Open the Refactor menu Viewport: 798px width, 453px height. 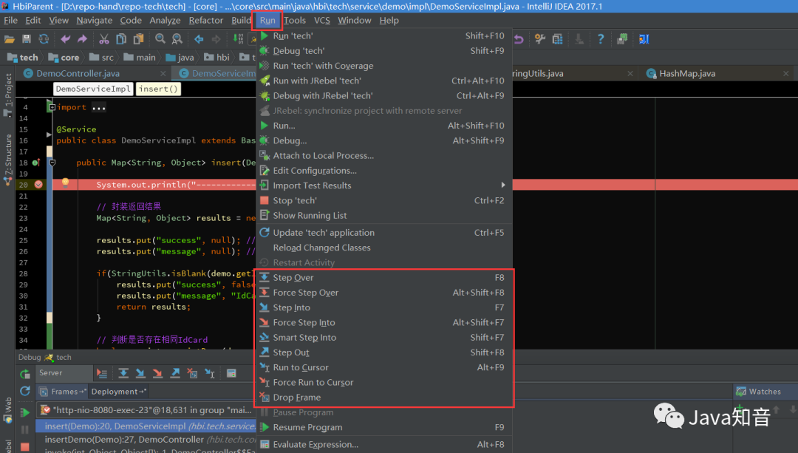[205, 21]
